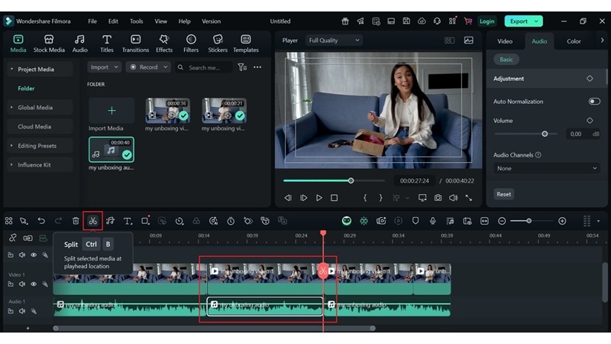Click the Search media input field
Viewport: 611px width, 344px height.
click(x=203, y=67)
